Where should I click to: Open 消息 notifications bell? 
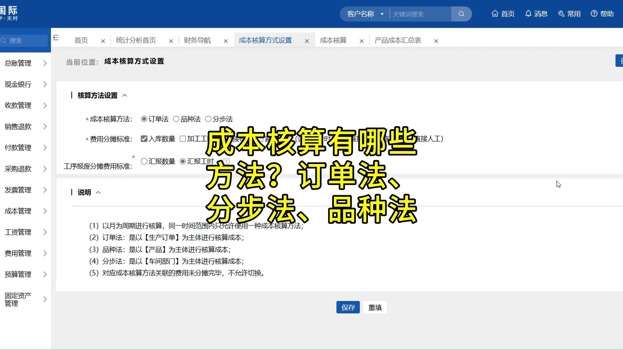pyautogui.click(x=536, y=14)
